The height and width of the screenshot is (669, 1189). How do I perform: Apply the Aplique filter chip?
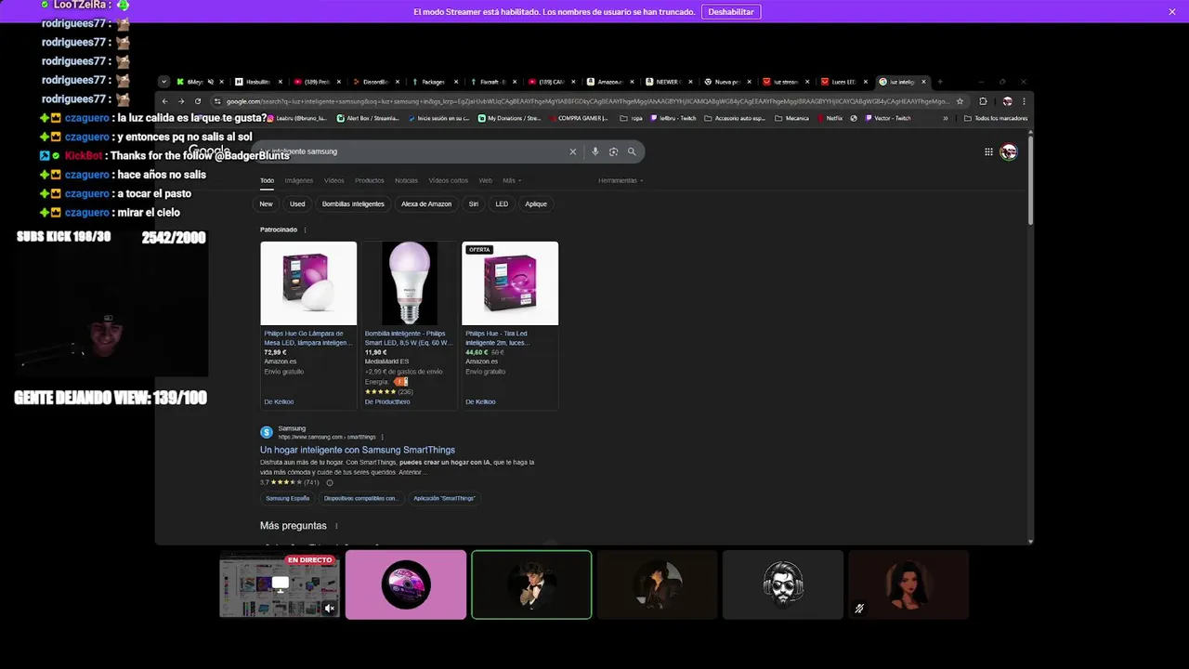pyautogui.click(x=536, y=203)
